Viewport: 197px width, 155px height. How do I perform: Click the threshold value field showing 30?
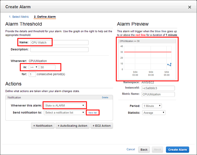47,67
